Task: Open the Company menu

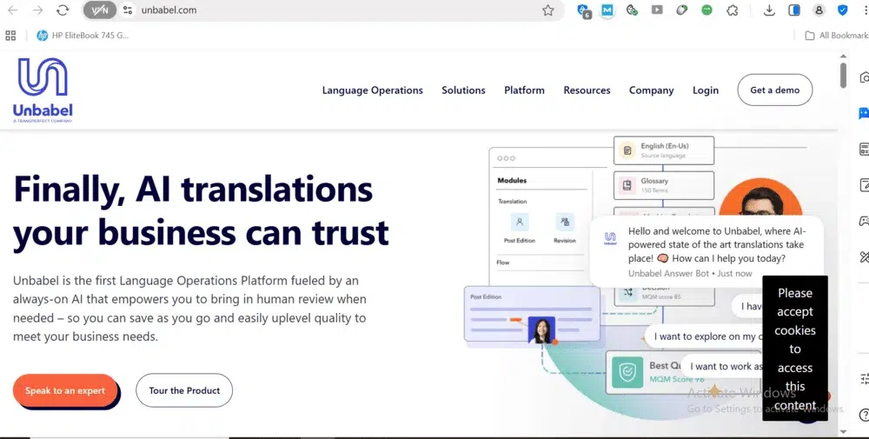Action: (x=651, y=90)
